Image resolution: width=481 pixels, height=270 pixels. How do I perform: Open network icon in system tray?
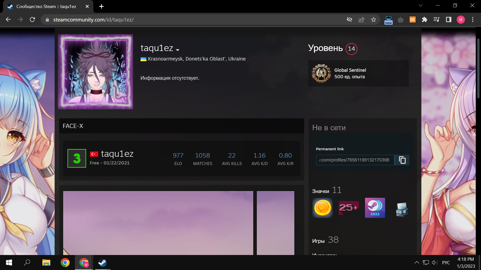[x=426, y=262]
